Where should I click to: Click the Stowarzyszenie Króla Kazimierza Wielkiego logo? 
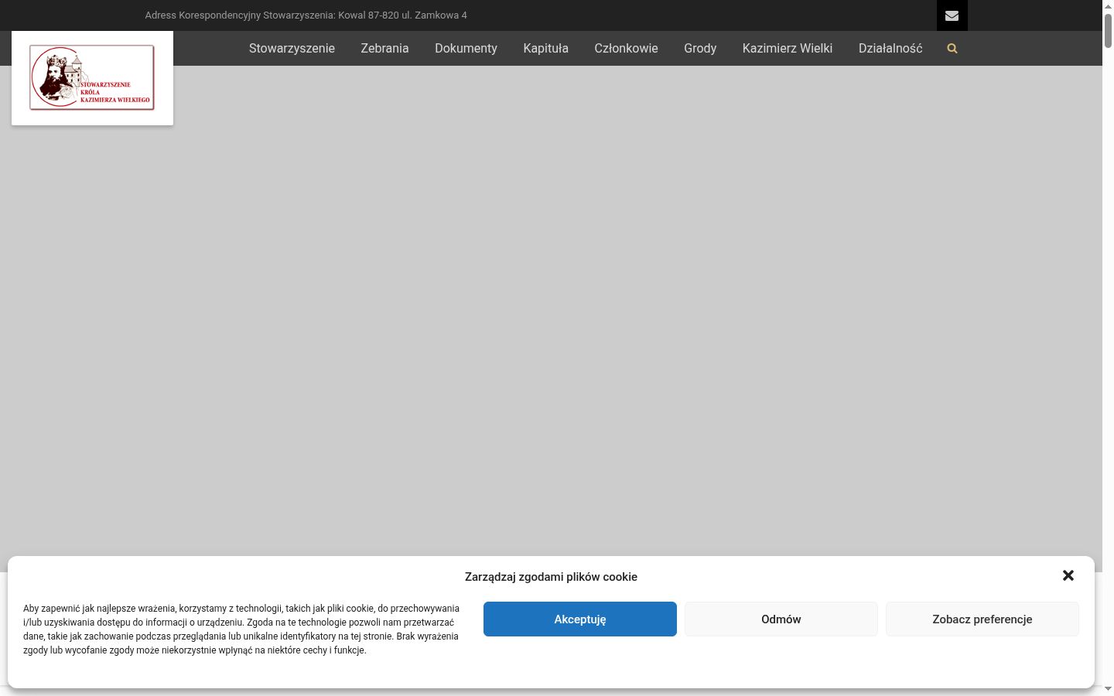(92, 77)
